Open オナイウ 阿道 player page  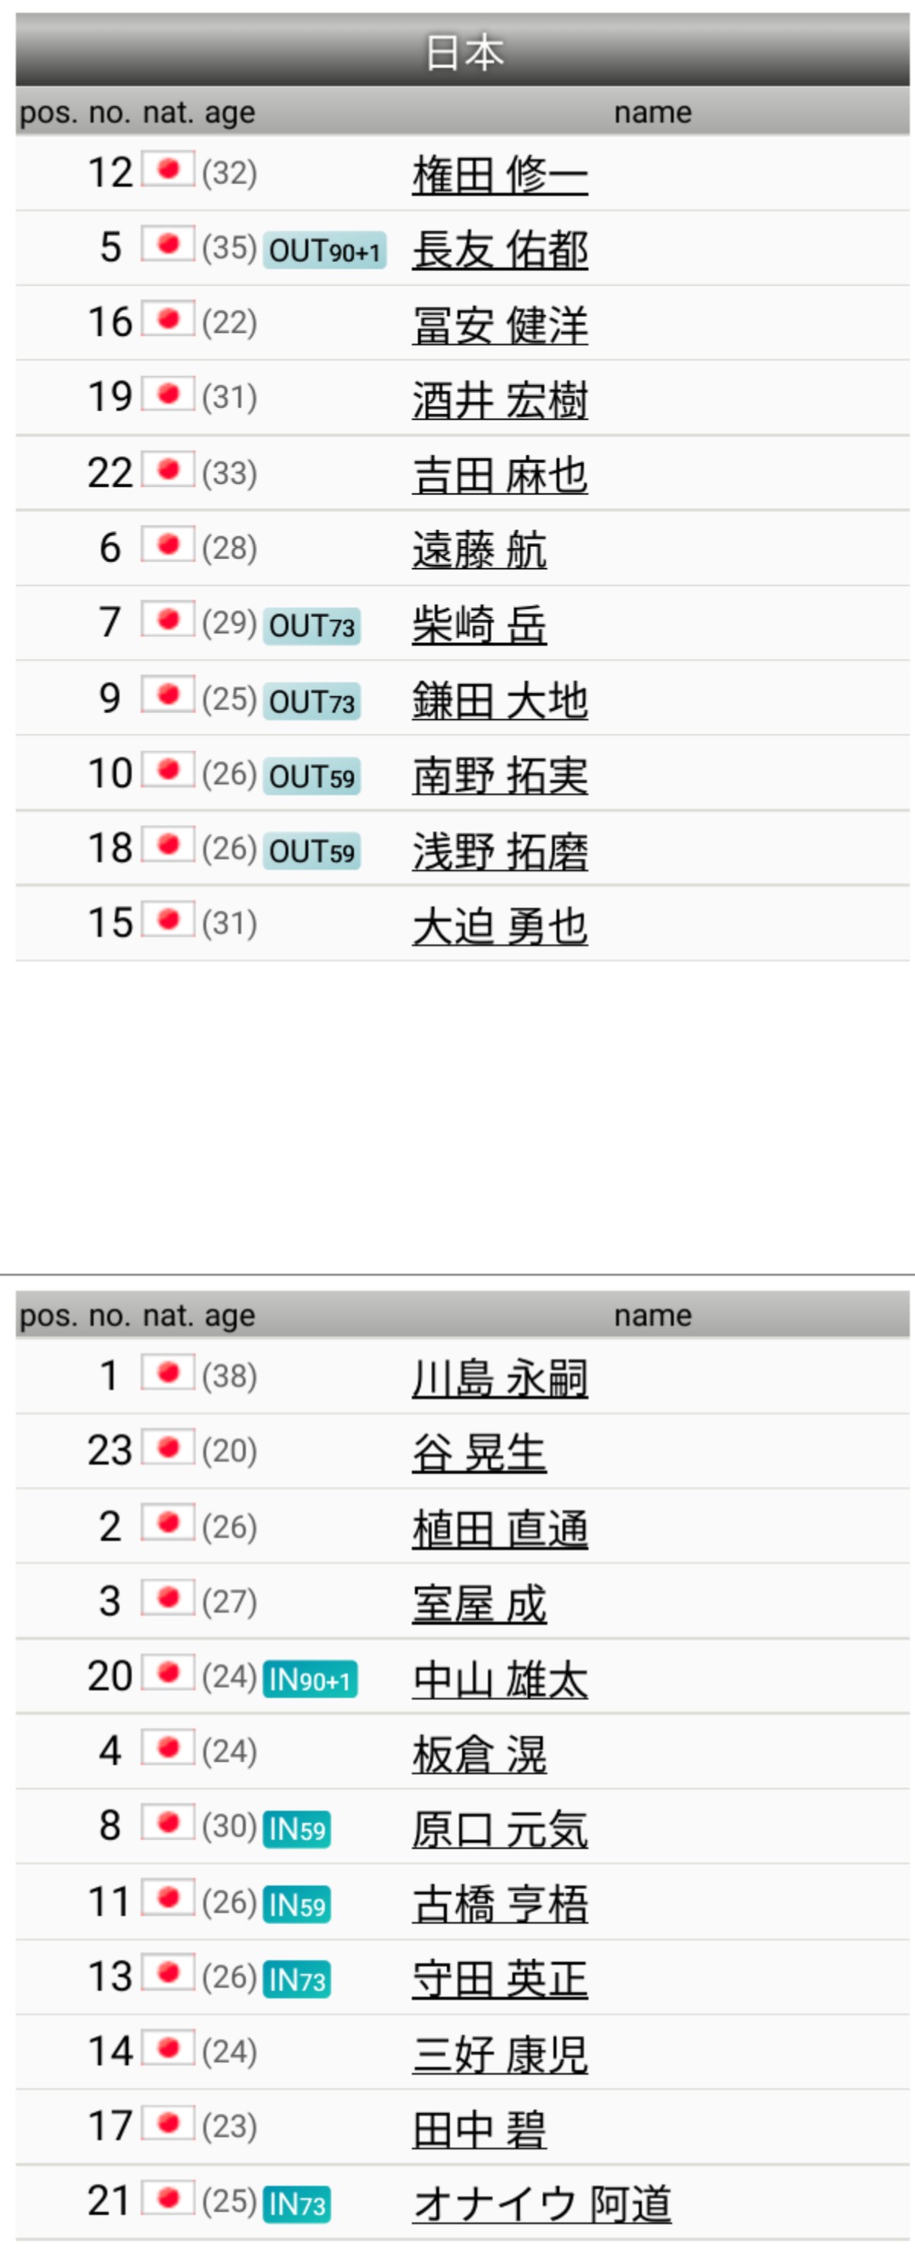click(542, 2204)
